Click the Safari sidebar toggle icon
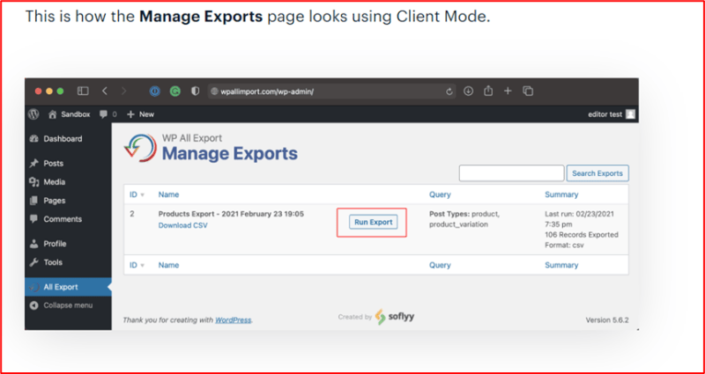Image resolution: width=705 pixels, height=374 pixels. pos(83,92)
